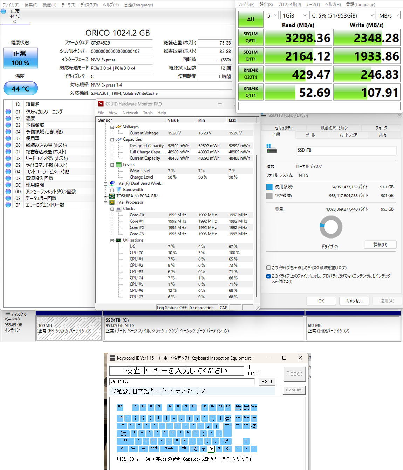This screenshot has width=403, height=470.
Task: Click the 詳細(D) details button
Action: pos(380,244)
